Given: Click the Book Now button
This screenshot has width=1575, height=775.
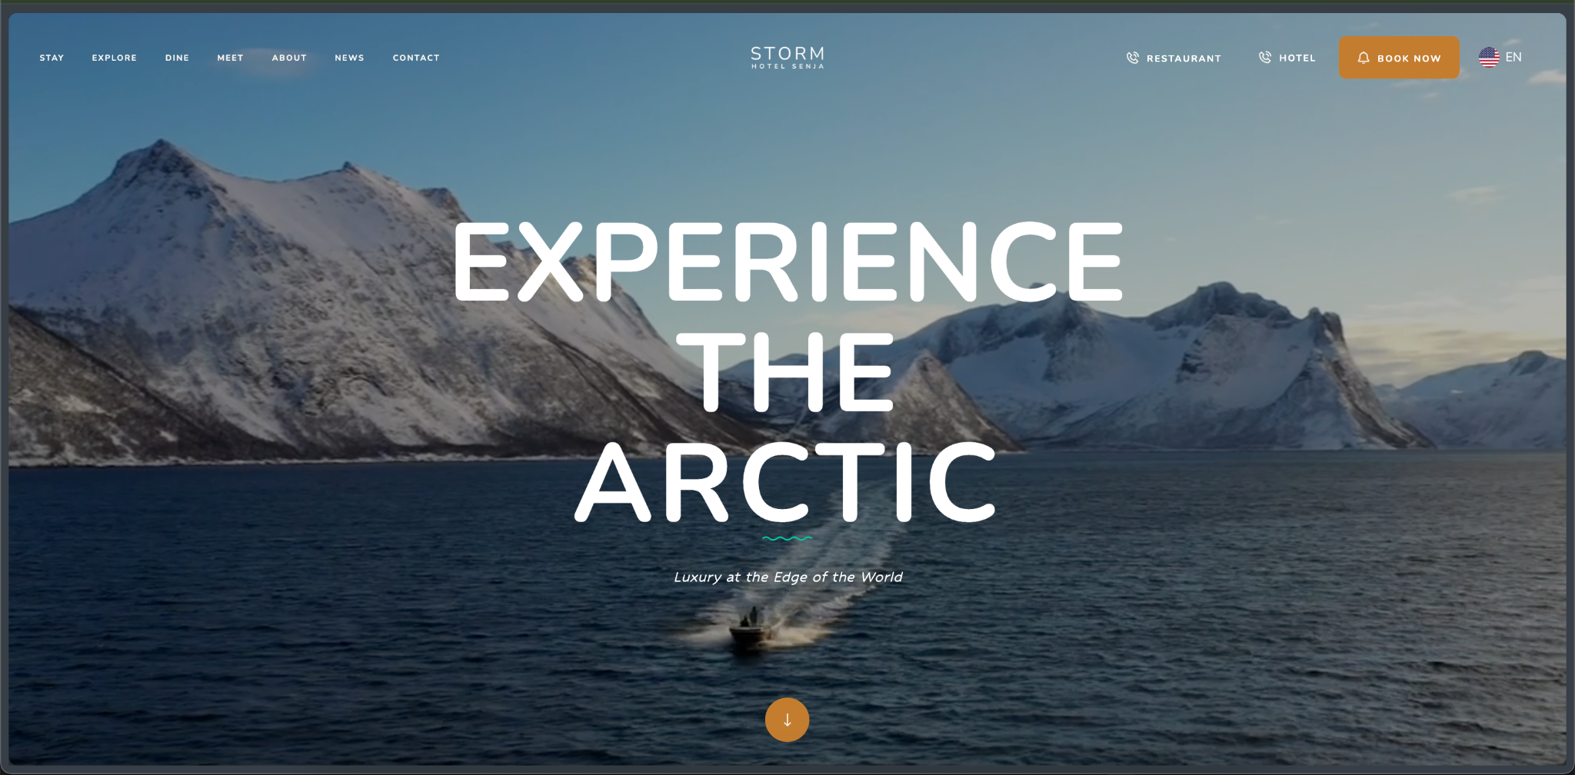Looking at the screenshot, I should pos(1399,58).
